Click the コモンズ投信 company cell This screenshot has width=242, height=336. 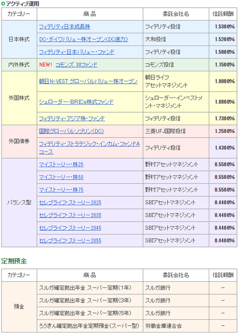tap(176, 65)
